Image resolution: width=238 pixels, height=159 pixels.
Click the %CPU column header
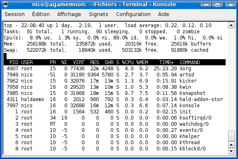click(128, 62)
